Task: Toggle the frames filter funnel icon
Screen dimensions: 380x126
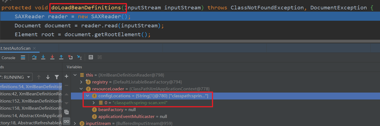Action: 57,77
